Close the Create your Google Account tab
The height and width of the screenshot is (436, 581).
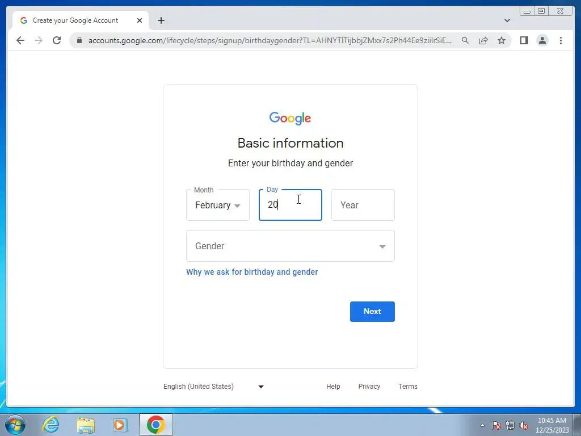click(x=140, y=20)
